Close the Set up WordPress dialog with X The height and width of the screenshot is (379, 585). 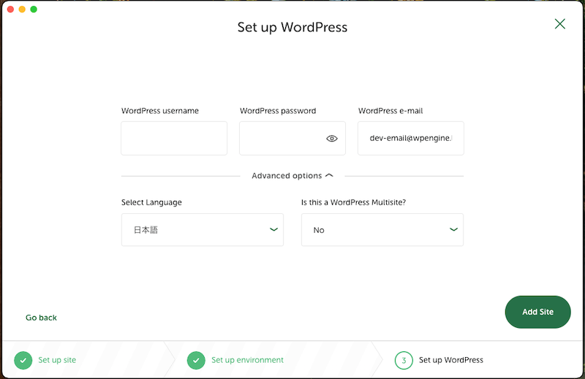click(x=560, y=24)
